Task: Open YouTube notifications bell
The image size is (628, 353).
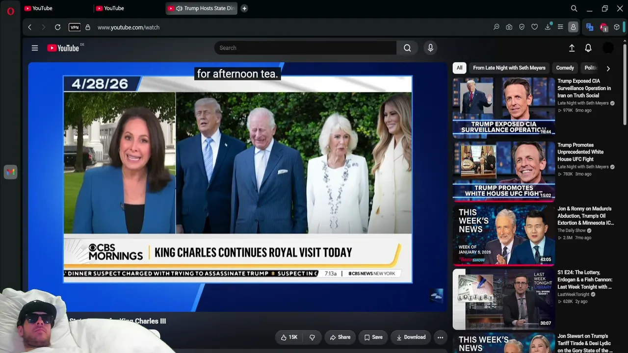Action: 588,48
